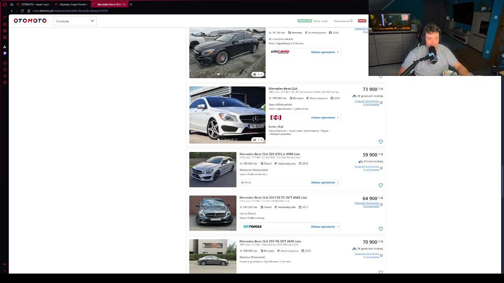Image resolution: width=504 pixels, height=283 pixels.
Task: Open the Opera menu icon in the corner
Action: point(5,4)
